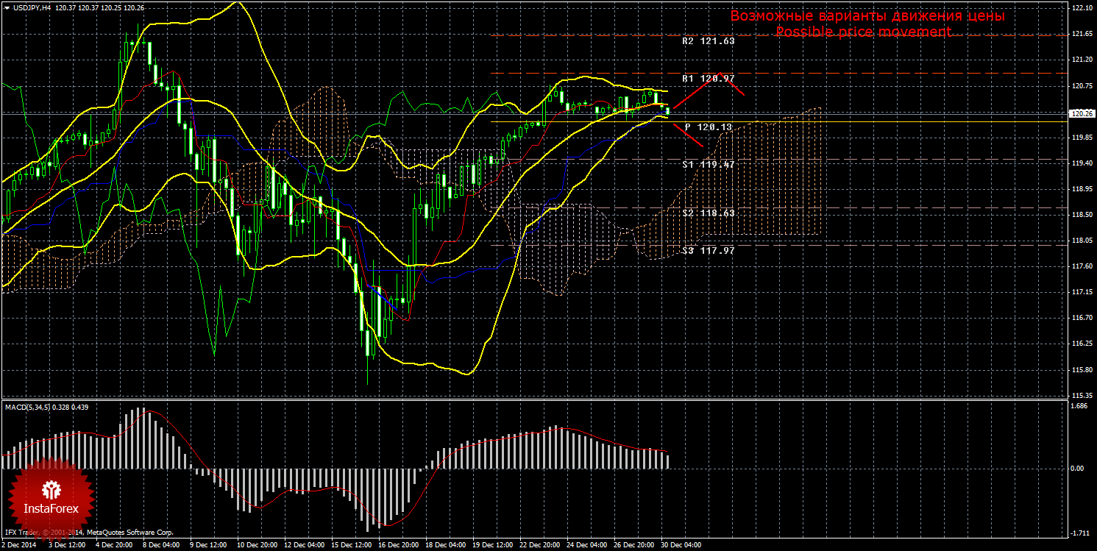Select the 8 Dec 04:00 time label
Image resolution: width=1097 pixels, height=551 pixels.
[160, 545]
